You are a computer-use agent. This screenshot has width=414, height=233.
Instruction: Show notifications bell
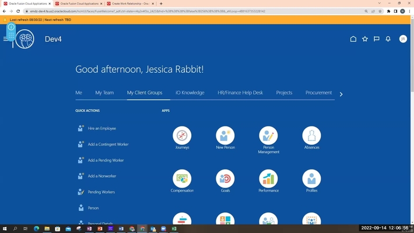click(x=388, y=39)
